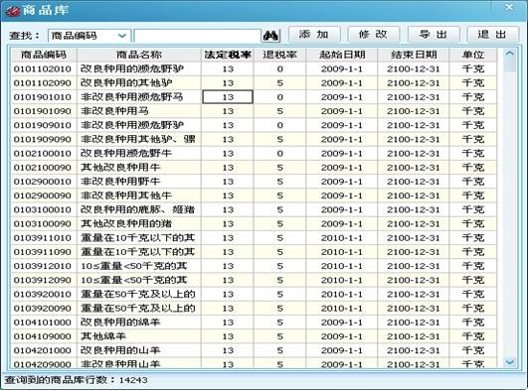Select code cell 0103912090

point(43,280)
